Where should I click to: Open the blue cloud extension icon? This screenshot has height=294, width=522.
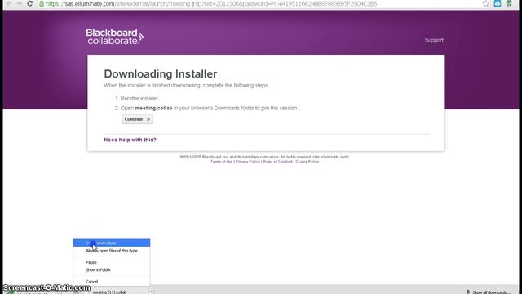click(498, 3)
